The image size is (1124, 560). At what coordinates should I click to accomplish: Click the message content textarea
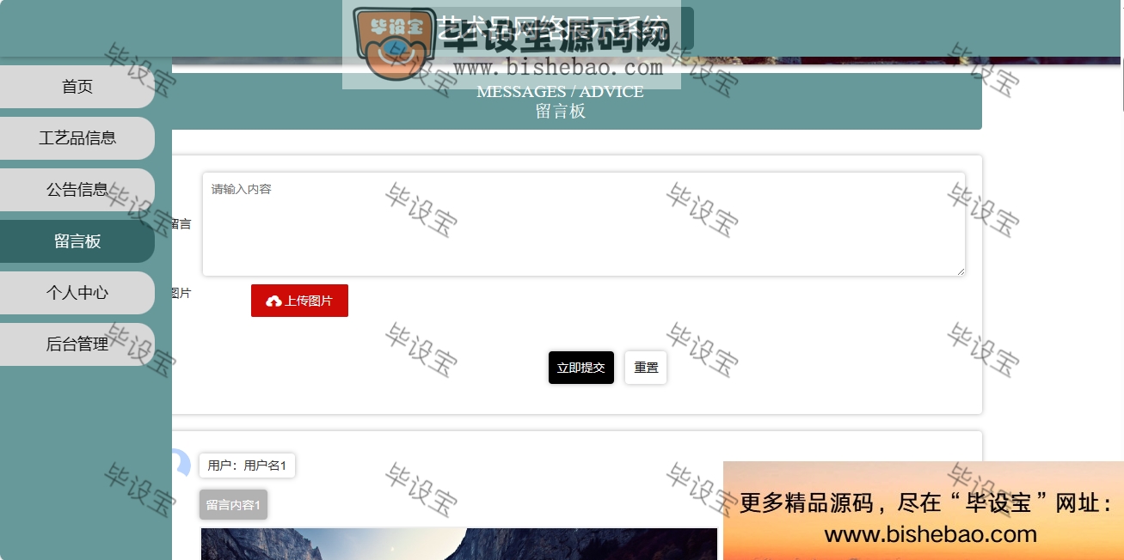point(583,224)
